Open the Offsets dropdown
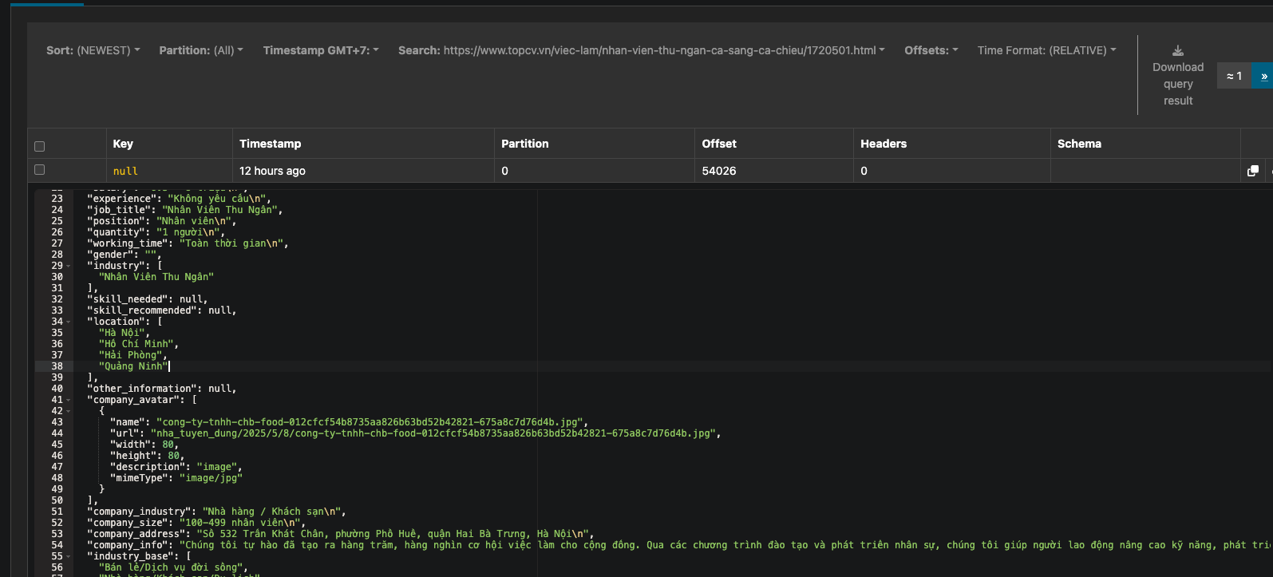The image size is (1273, 577). [931, 50]
